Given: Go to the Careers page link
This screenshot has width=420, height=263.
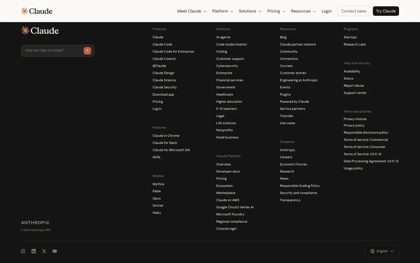Looking at the screenshot, I should click(x=286, y=157).
